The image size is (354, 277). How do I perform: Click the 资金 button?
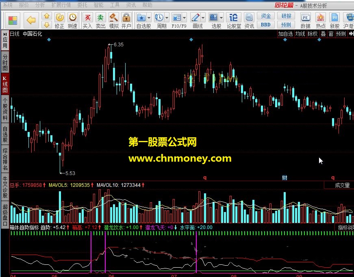265,16
